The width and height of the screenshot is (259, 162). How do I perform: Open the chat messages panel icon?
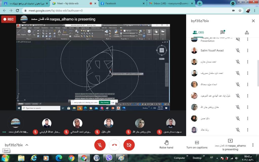tap(223, 32)
